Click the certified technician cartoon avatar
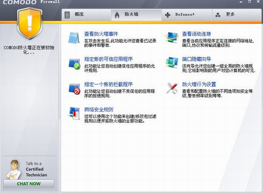 [x=14, y=169]
